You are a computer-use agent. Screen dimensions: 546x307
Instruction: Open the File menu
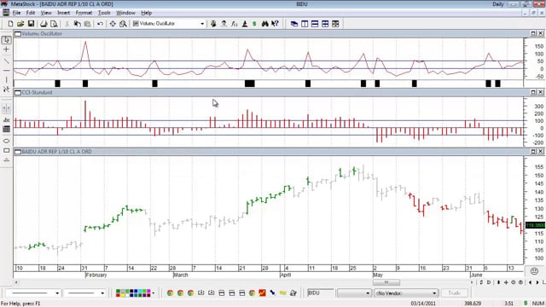(x=16, y=13)
